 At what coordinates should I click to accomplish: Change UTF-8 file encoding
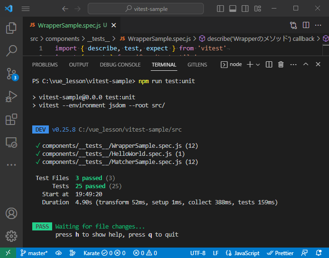pos(198,253)
